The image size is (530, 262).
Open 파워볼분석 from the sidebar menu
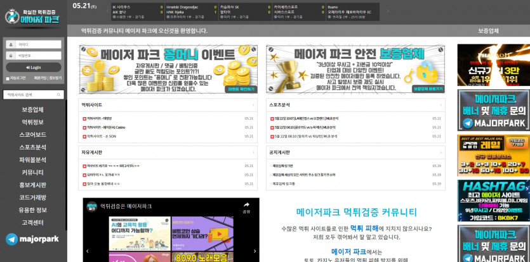pos(33,159)
